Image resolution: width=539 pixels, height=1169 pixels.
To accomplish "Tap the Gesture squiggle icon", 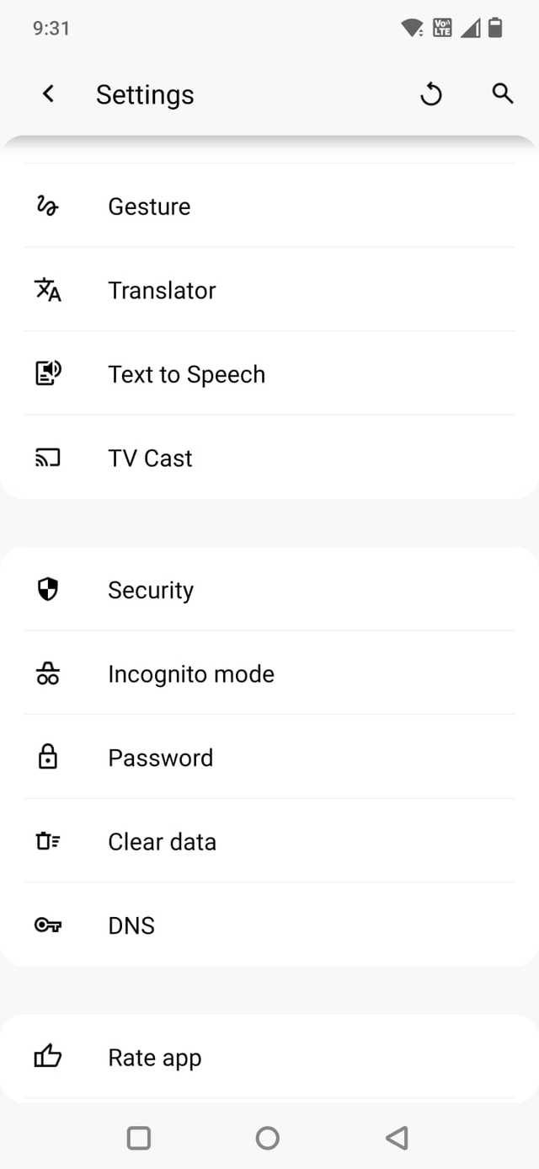I will (x=47, y=206).
